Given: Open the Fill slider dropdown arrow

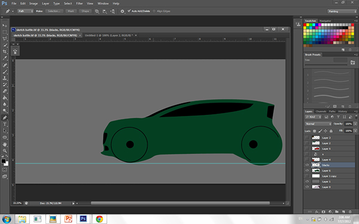Looking at the screenshot, I should (355, 131).
